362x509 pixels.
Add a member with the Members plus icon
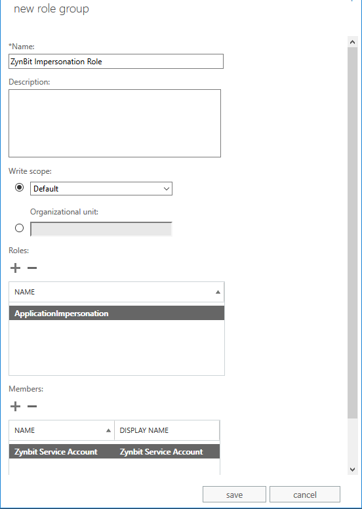[x=15, y=406]
